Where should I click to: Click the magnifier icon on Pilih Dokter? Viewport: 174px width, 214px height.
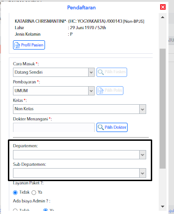tap(101, 127)
